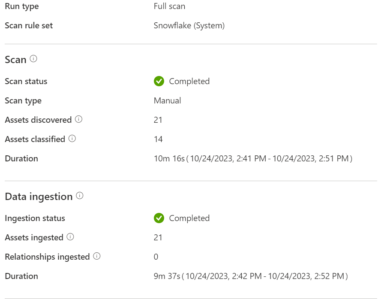The image size is (390, 300).
Task: Click the green check icon for Scan status
Action: (x=159, y=81)
